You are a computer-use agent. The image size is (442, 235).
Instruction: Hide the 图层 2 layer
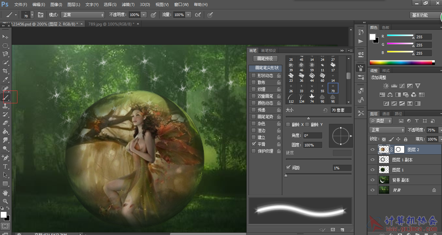372,150
